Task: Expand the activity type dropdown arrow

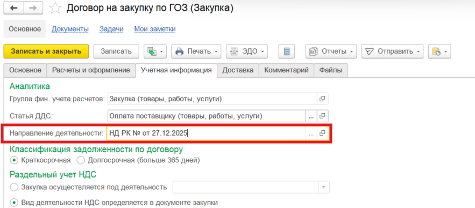Action: coord(323,187)
